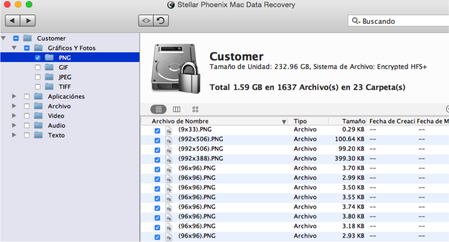
Task: Switch to icon grid view
Action: pos(195,109)
